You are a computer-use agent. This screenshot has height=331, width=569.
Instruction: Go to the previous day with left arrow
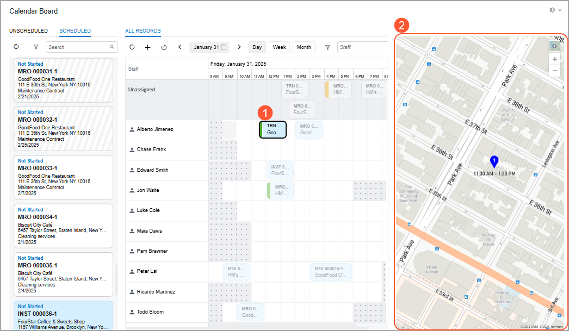point(180,47)
